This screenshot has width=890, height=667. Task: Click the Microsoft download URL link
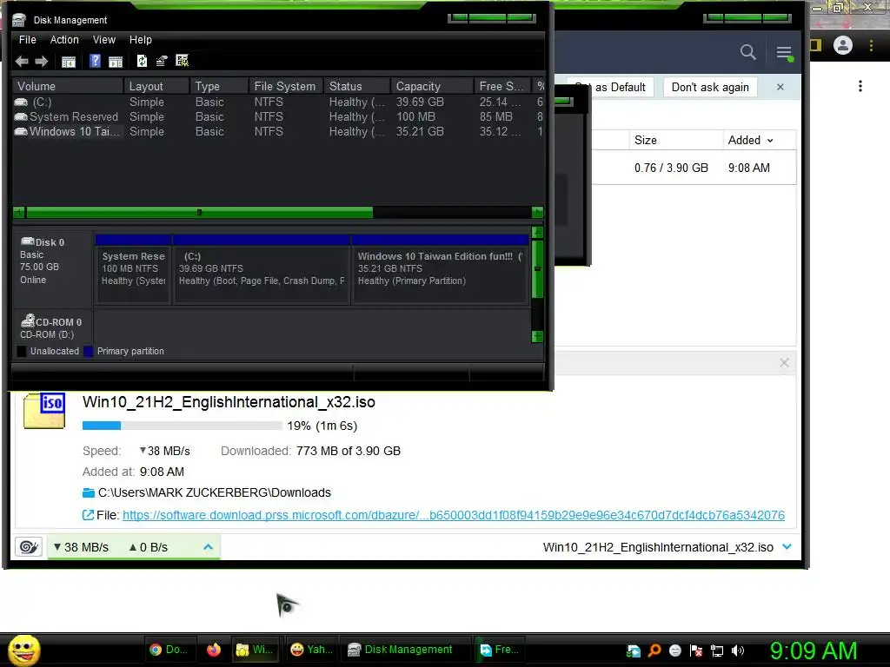pyautogui.click(x=454, y=515)
